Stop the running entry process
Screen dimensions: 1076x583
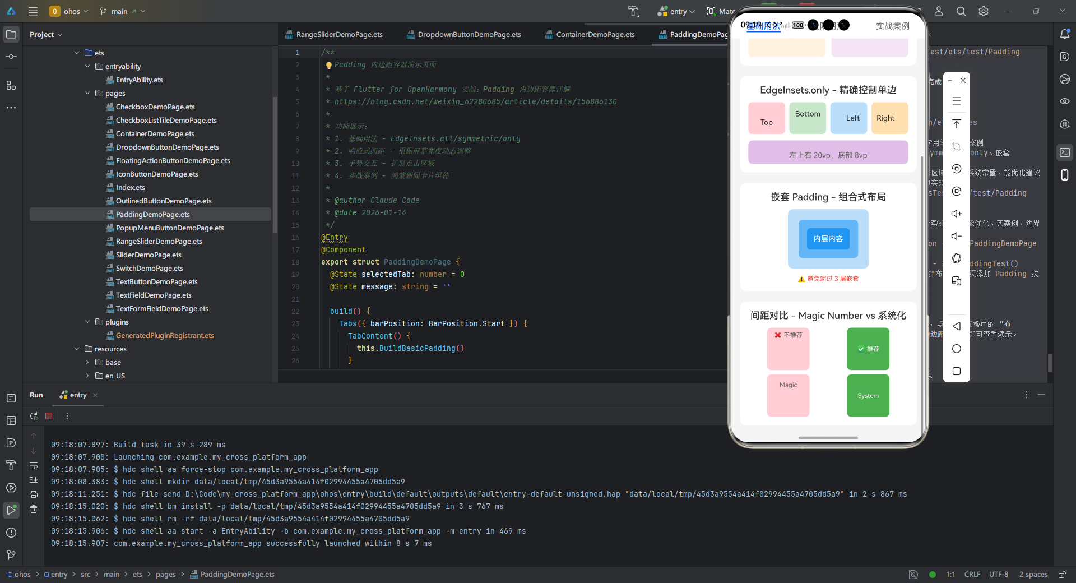49,416
